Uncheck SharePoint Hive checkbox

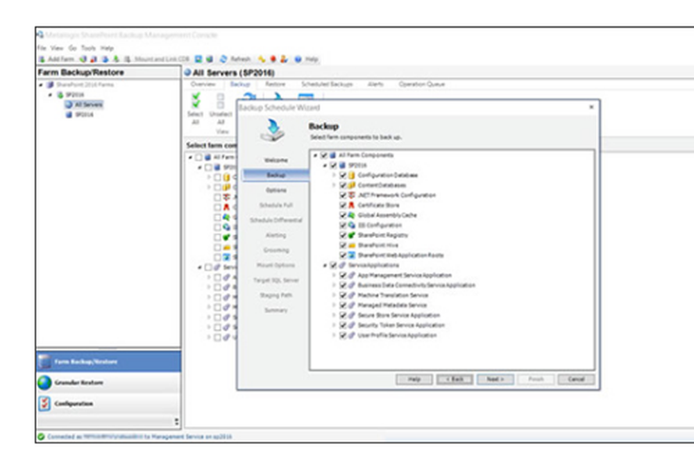coord(343,245)
